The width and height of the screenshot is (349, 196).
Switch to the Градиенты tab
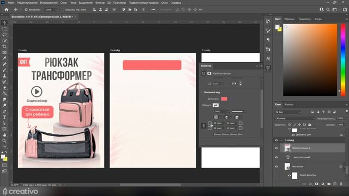(304, 19)
